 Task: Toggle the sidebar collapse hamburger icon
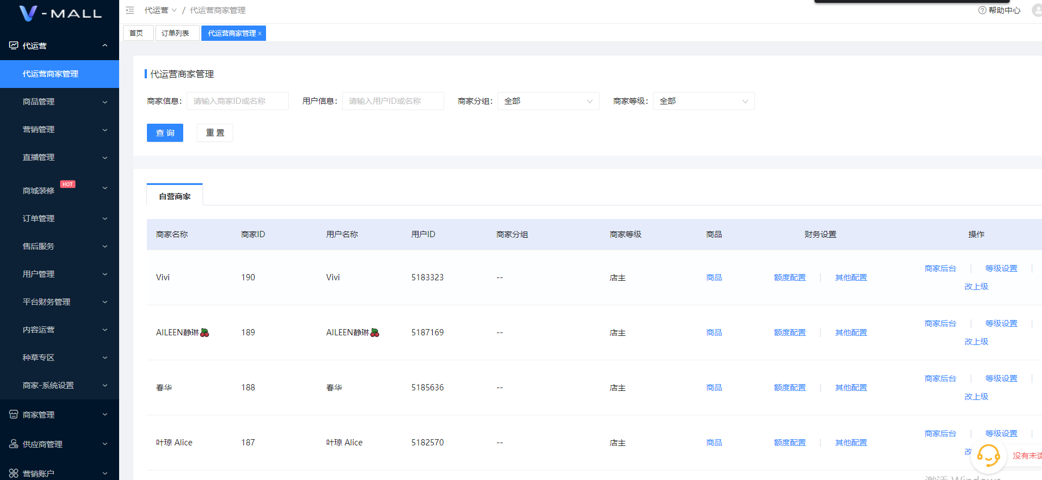[130, 10]
